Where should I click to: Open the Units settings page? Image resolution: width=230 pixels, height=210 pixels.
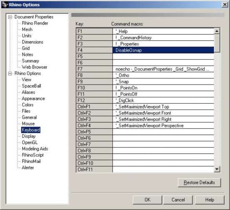tap(27, 36)
